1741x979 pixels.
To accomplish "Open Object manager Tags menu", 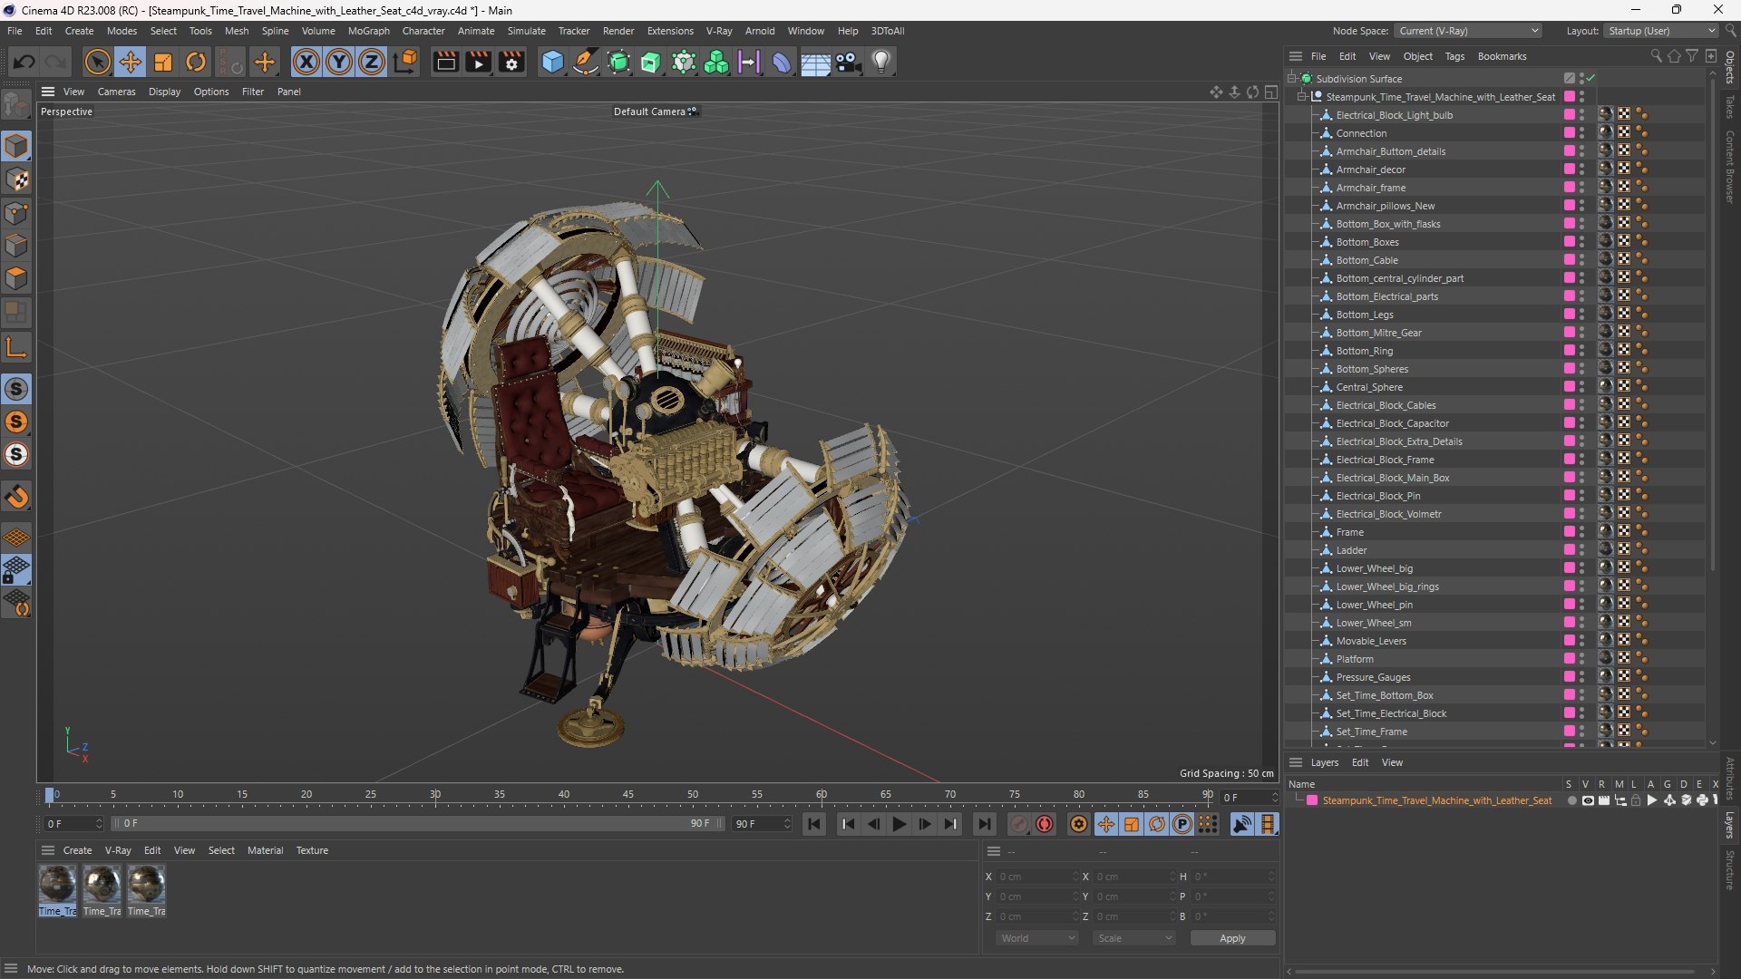I will click(1454, 56).
